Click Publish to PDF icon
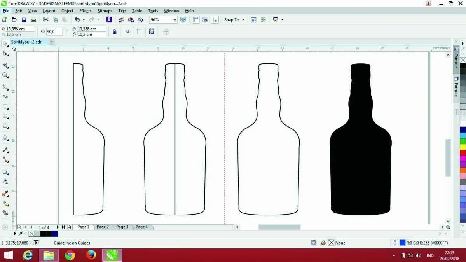This screenshot has height=262, width=466. pos(140,19)
